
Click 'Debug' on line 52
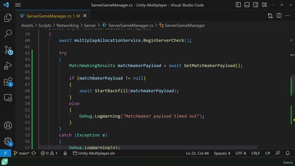(86, 116)
